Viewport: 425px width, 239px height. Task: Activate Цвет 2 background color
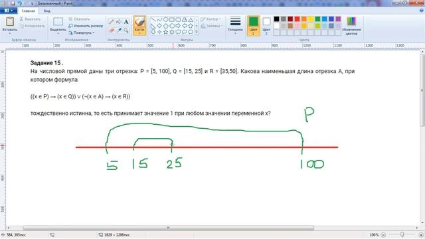click(x=266, y=26)
